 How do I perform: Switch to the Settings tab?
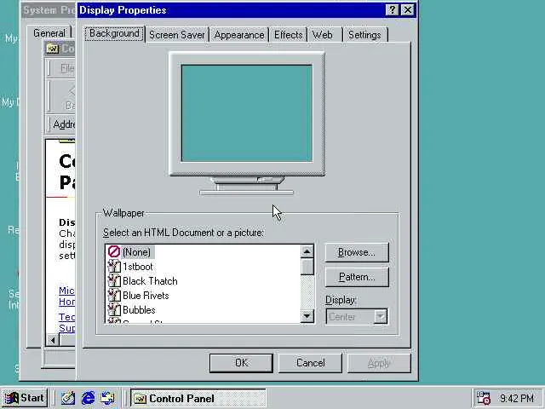364,35
